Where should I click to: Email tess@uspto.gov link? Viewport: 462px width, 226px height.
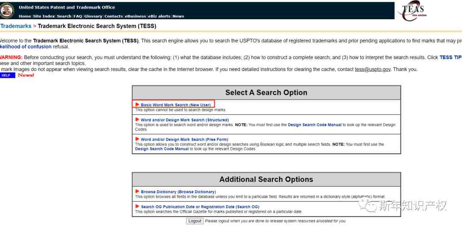[373, 70]
